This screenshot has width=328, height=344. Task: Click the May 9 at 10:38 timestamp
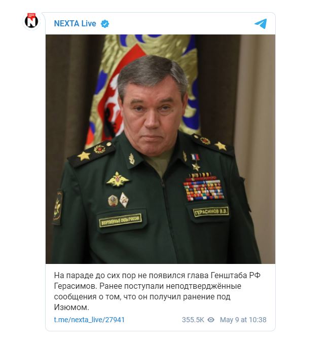(243, 320)
